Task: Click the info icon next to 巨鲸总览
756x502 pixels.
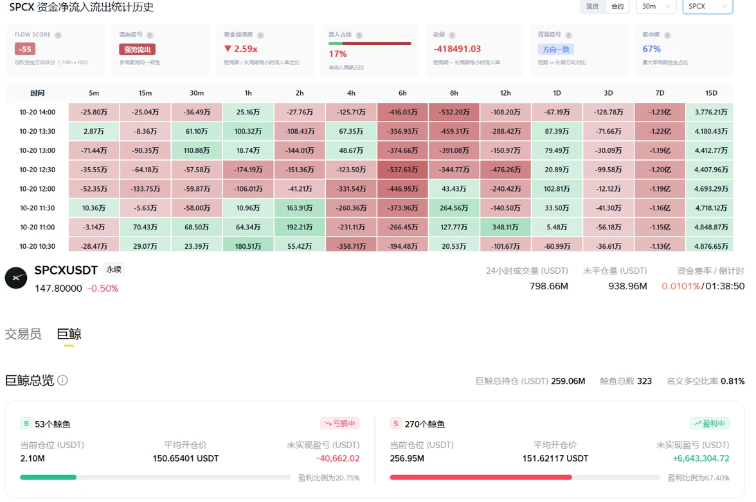Action: (x=63, y=381)
